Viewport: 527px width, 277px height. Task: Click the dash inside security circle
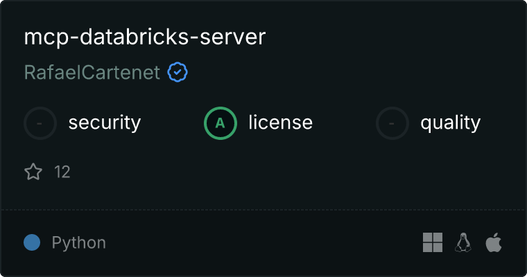point(40,123)
